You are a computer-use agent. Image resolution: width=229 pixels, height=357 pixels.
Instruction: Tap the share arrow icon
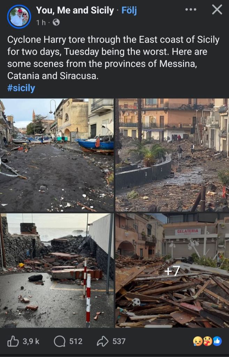click(x=102, y=341)
